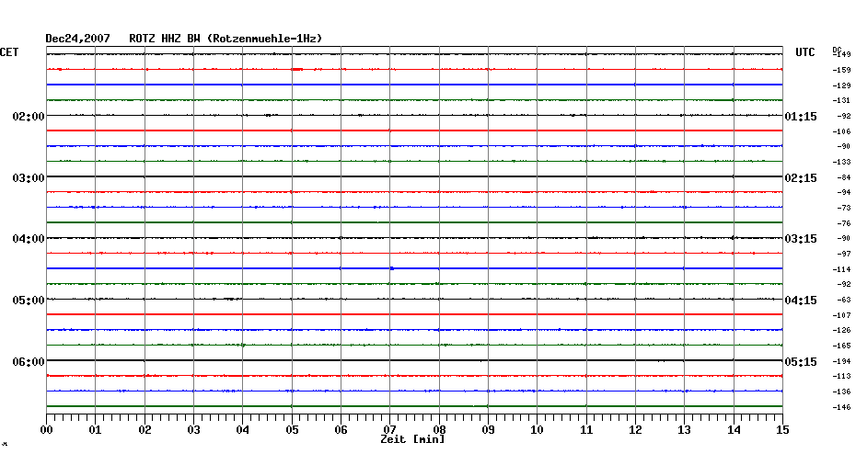Click minute tick label 12
856x454 pixels.
635,430
